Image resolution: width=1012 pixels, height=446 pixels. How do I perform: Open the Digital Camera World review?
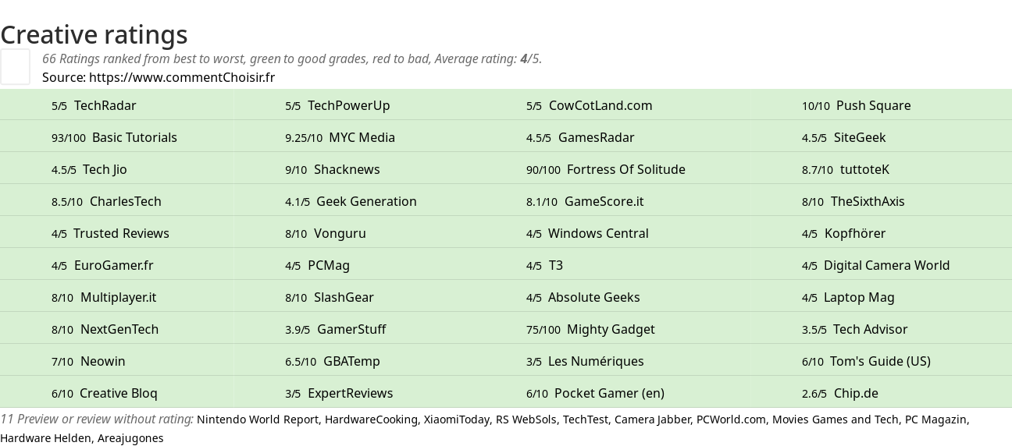886,265
